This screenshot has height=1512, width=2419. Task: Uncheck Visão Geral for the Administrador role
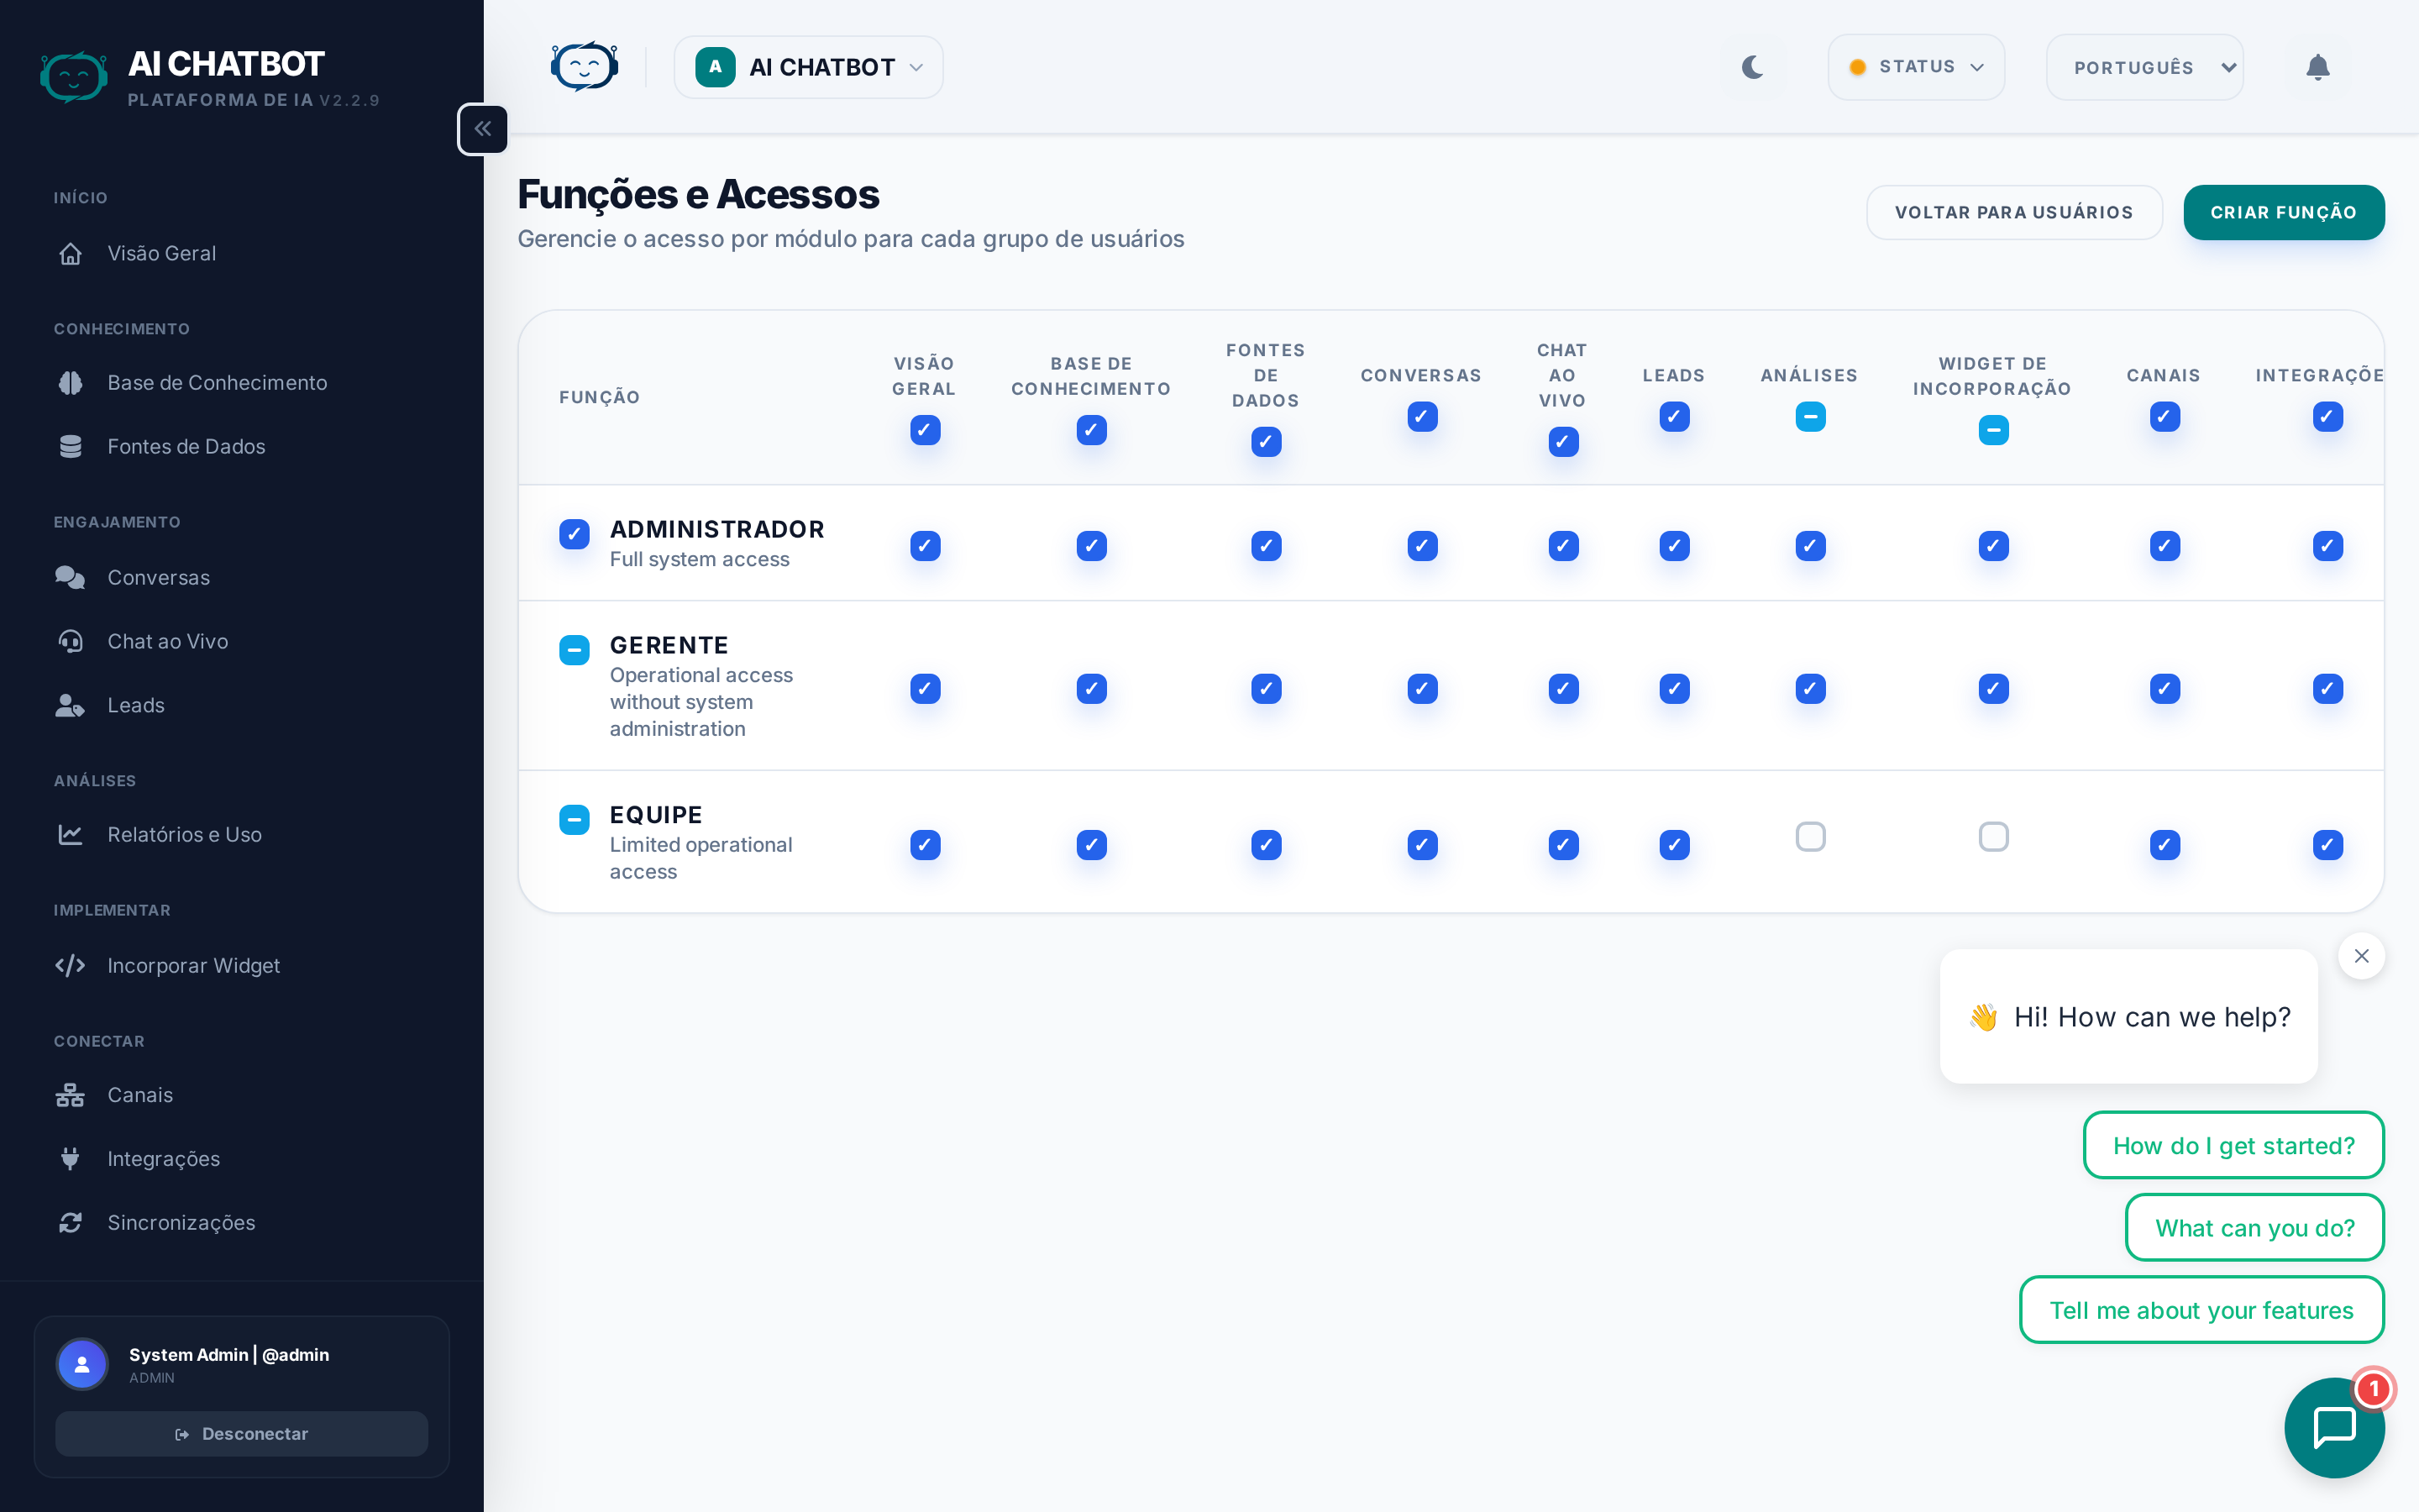tap(925, 546)
